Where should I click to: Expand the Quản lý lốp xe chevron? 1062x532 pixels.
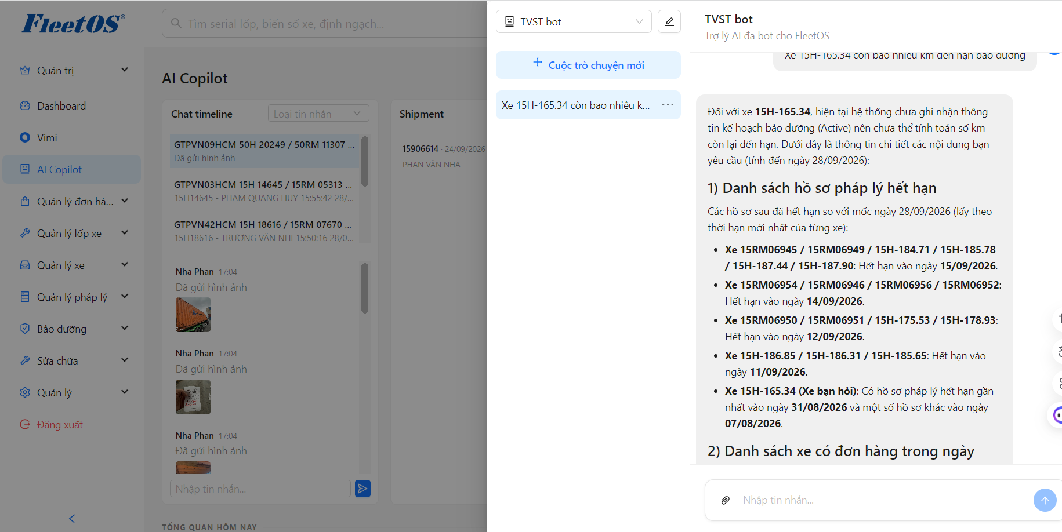[125, 233]
